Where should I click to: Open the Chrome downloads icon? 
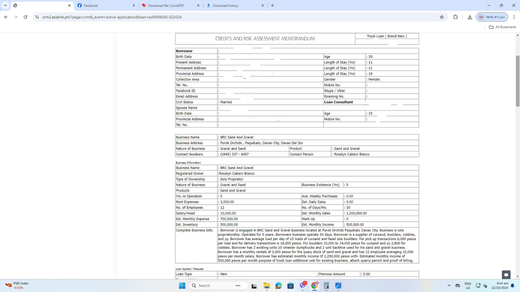pos(470,17)
